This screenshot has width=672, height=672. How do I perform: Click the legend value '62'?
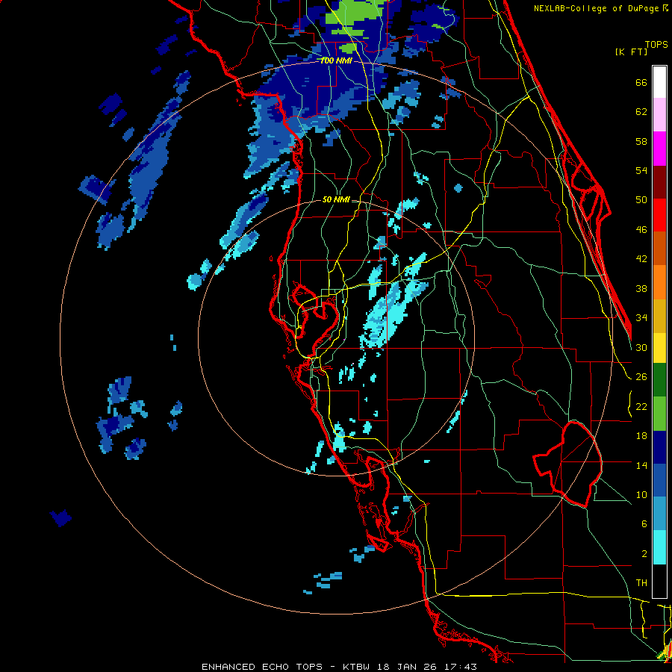[641, 112]
